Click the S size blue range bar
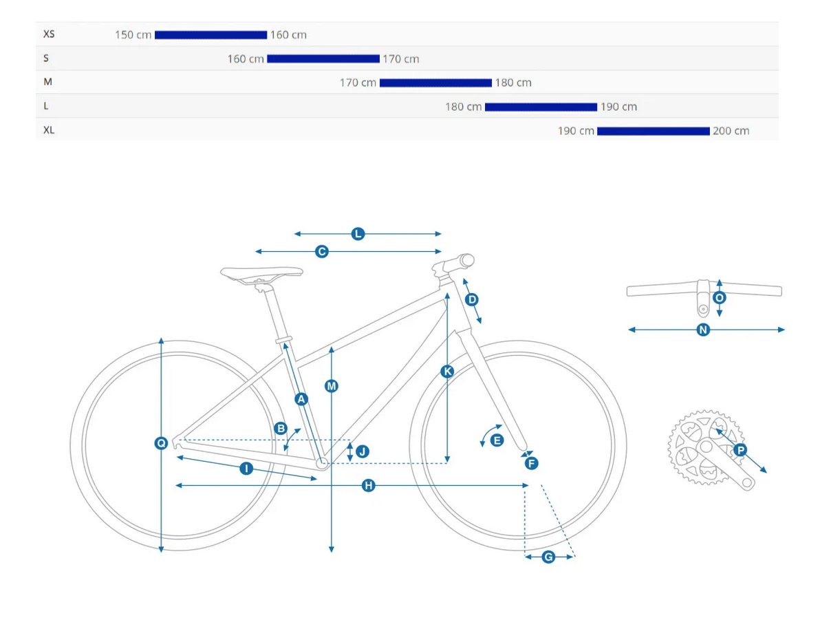The width and height of the screenshot is (820, 631). 323,58
